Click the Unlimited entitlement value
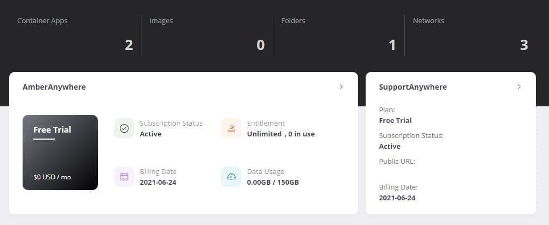 click(265, 134)
